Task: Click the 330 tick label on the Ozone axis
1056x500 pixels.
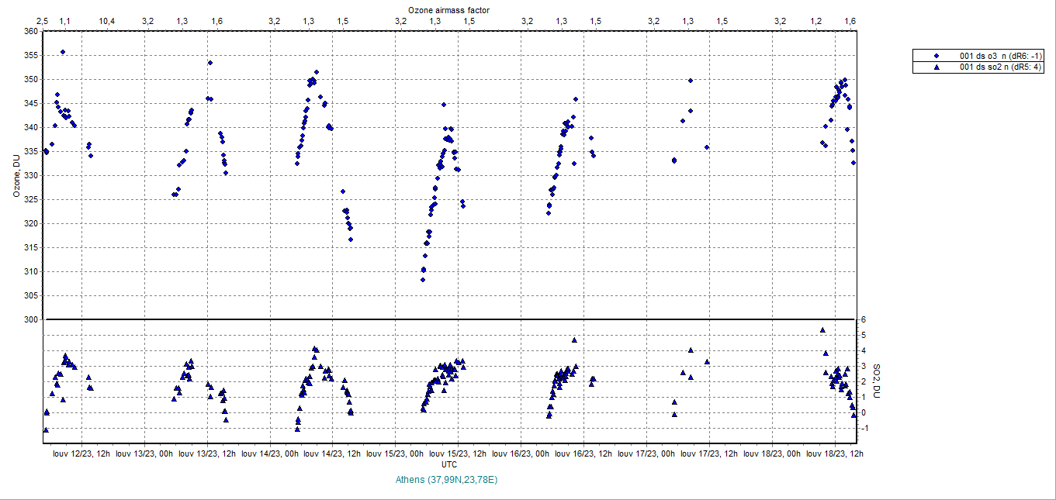Action: (30, 176)
